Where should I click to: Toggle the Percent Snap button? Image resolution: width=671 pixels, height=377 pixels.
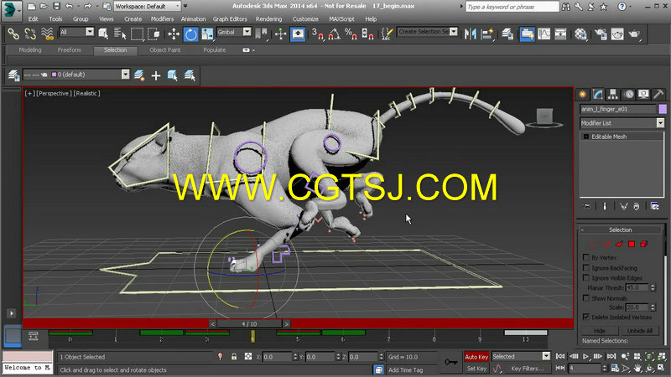click(x=351, y=34)
